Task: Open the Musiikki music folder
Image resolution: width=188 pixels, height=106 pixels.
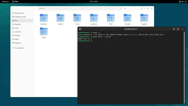Action: [x=127, y=18]
